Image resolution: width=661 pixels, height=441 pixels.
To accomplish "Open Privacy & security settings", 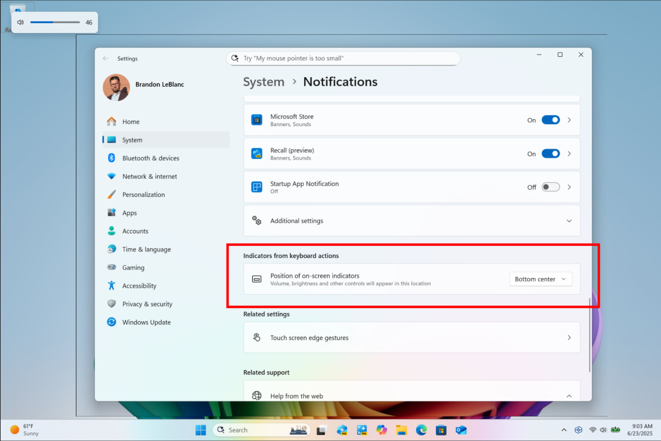I will [148, 304].
